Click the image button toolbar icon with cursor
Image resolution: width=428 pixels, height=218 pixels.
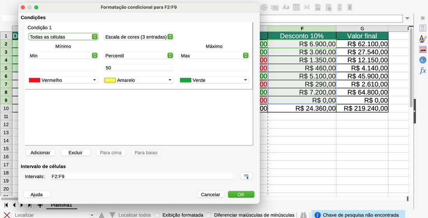click(329, 7)
